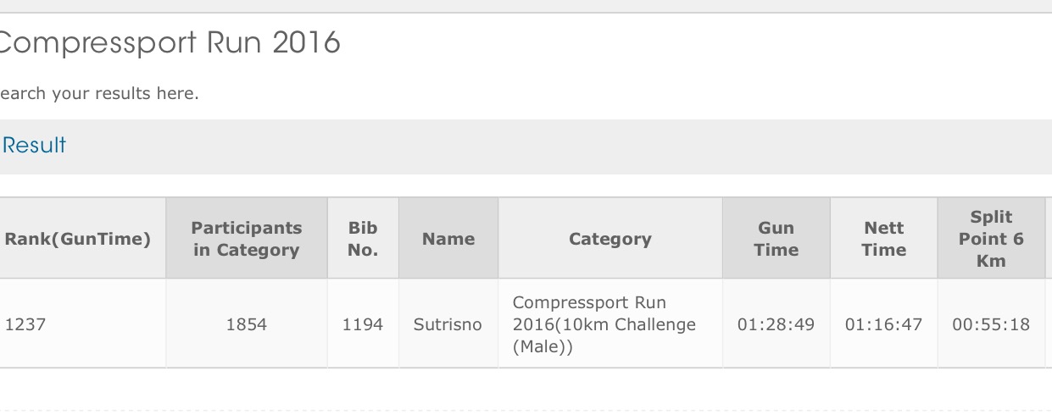Image resolution: width=1052 pixels, height=420 pixels.
Task: Click the Bib No. column header
Action: (363, 239)
